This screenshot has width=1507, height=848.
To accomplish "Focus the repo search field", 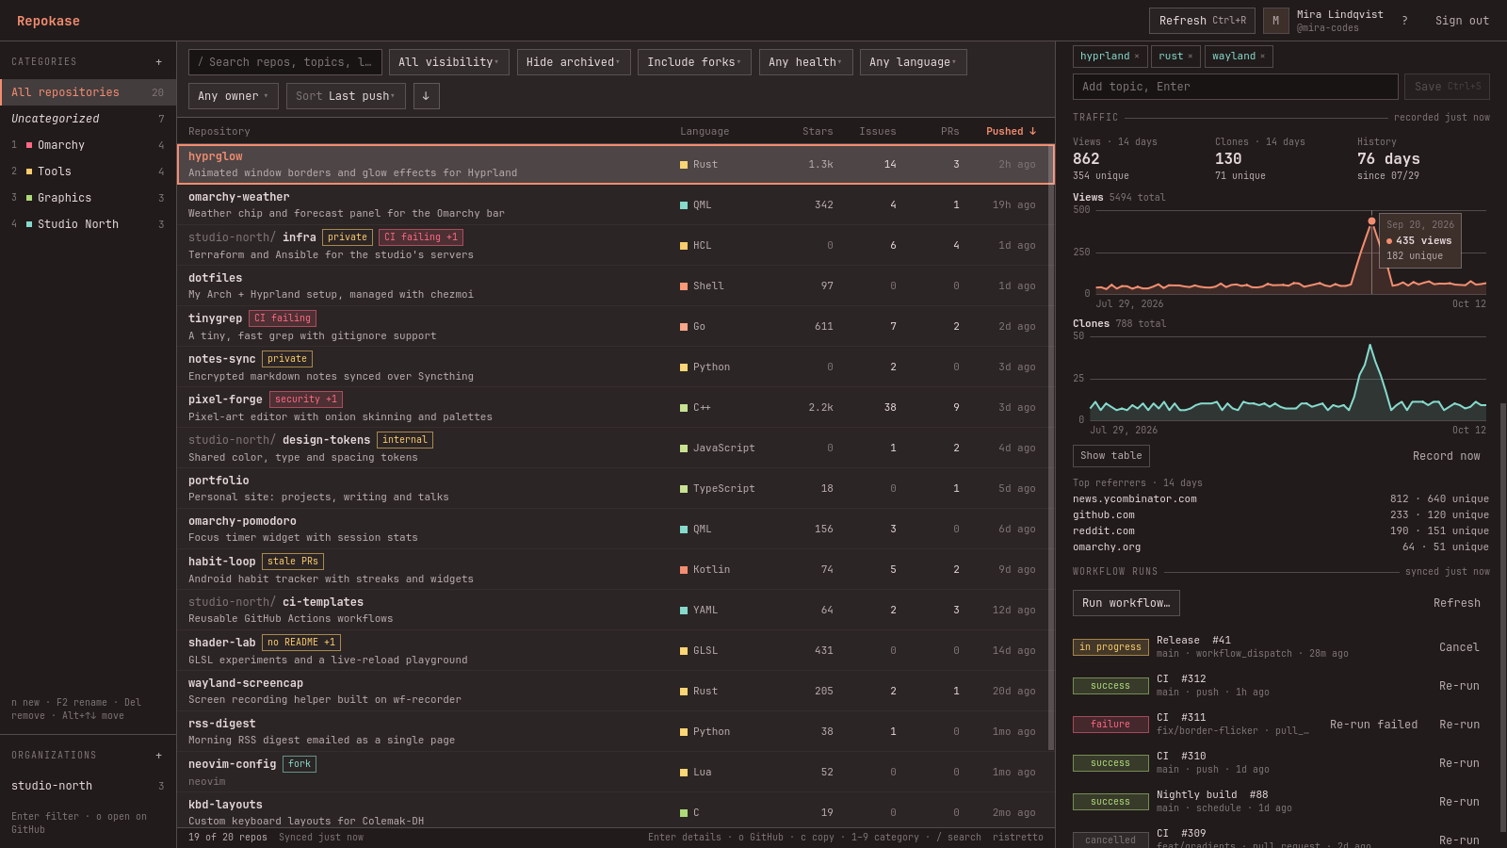I will pyautogui.click(x=285, y=62).
